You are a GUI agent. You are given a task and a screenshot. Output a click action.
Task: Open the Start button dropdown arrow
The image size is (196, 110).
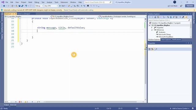66,6
